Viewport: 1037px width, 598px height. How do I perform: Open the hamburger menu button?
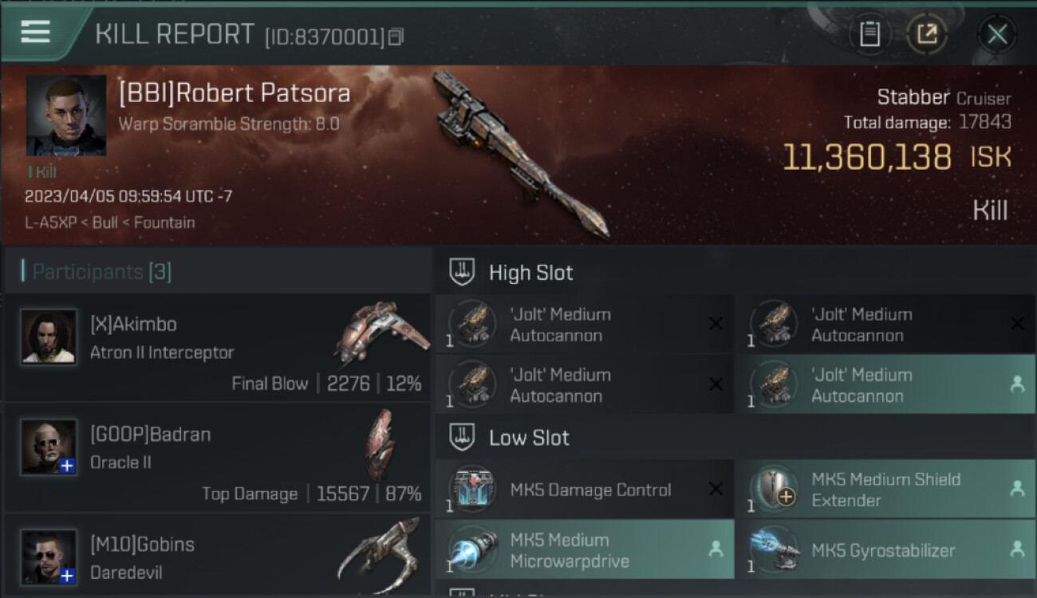(x=35, y=32)
